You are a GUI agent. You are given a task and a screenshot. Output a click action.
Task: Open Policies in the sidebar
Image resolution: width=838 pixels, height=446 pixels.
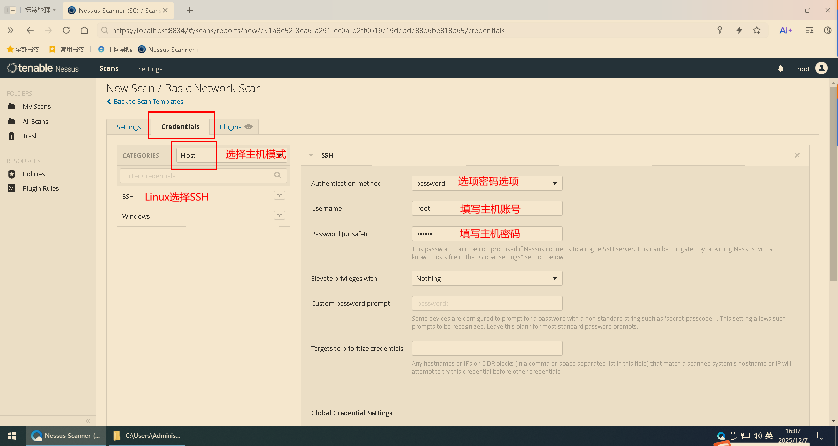click(x=34, y=174)
